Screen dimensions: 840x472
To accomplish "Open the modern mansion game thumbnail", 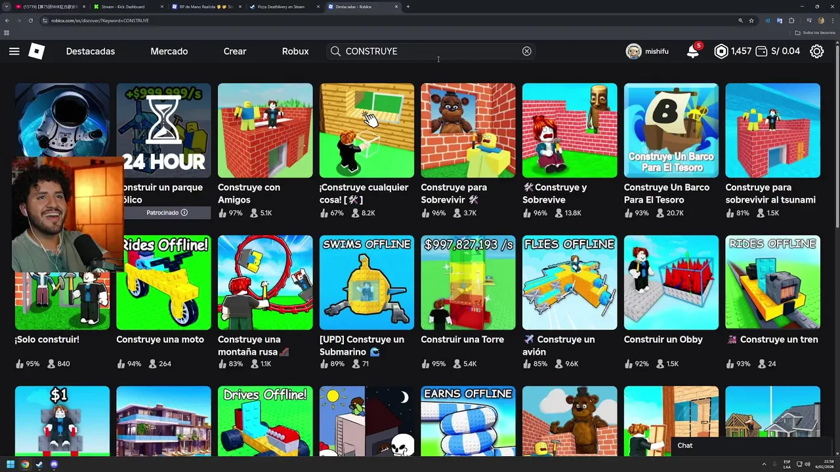I will point(164,421).
